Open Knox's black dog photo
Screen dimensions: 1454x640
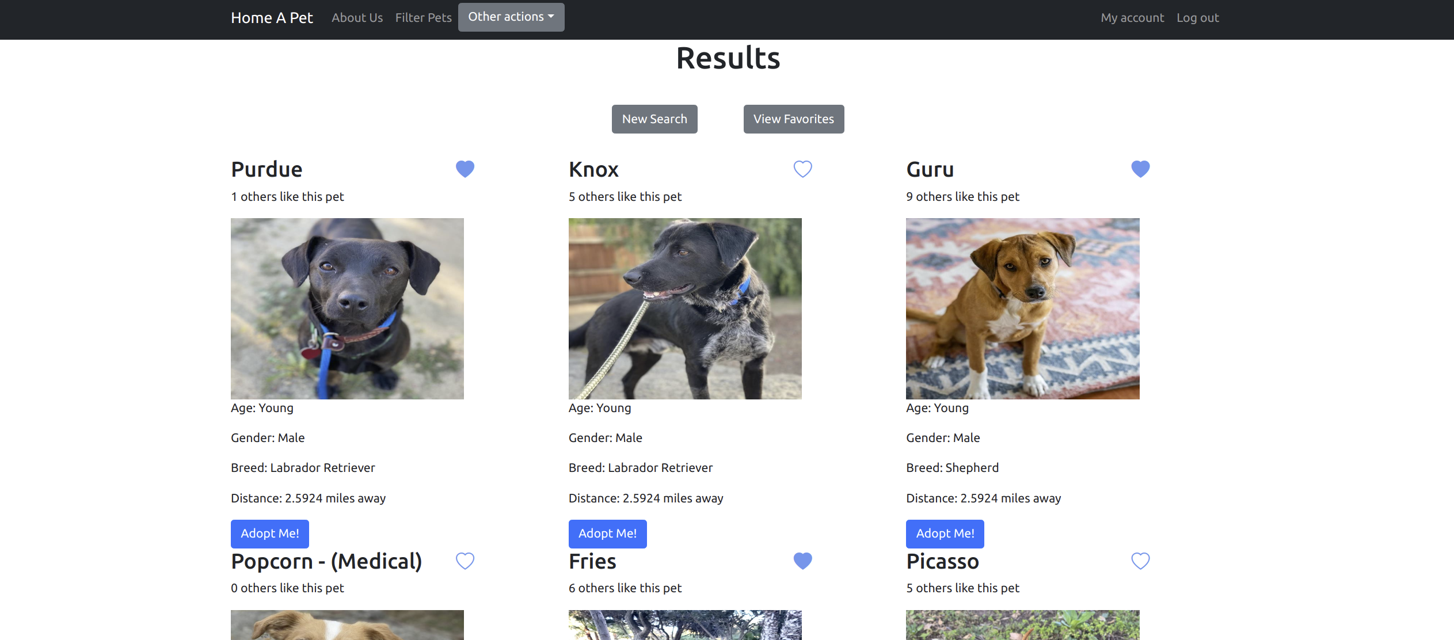point(685,308)
